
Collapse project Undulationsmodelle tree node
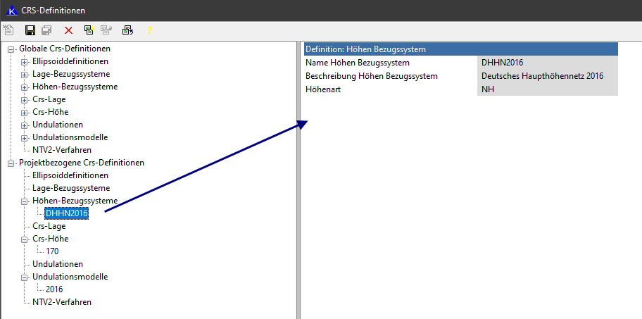coord(25,277)
